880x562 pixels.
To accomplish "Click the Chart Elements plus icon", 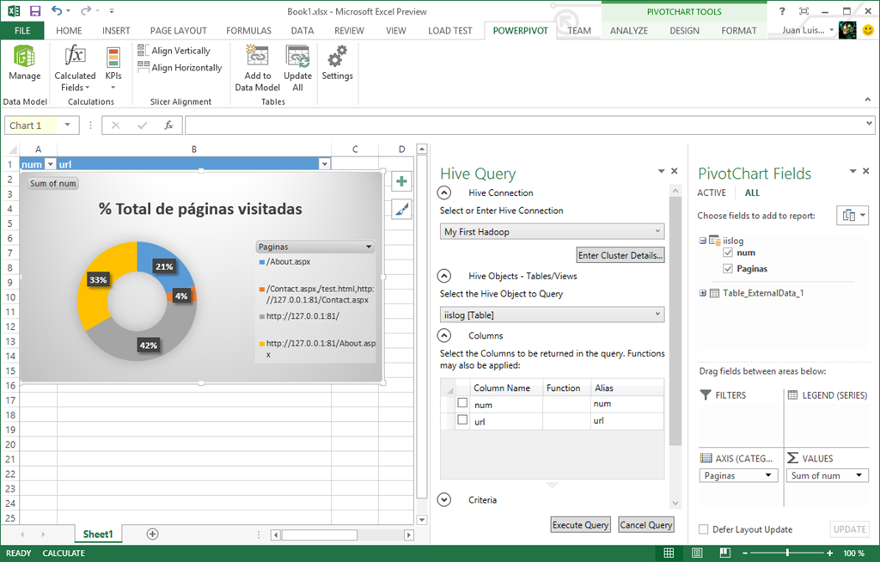I will 402,181.
